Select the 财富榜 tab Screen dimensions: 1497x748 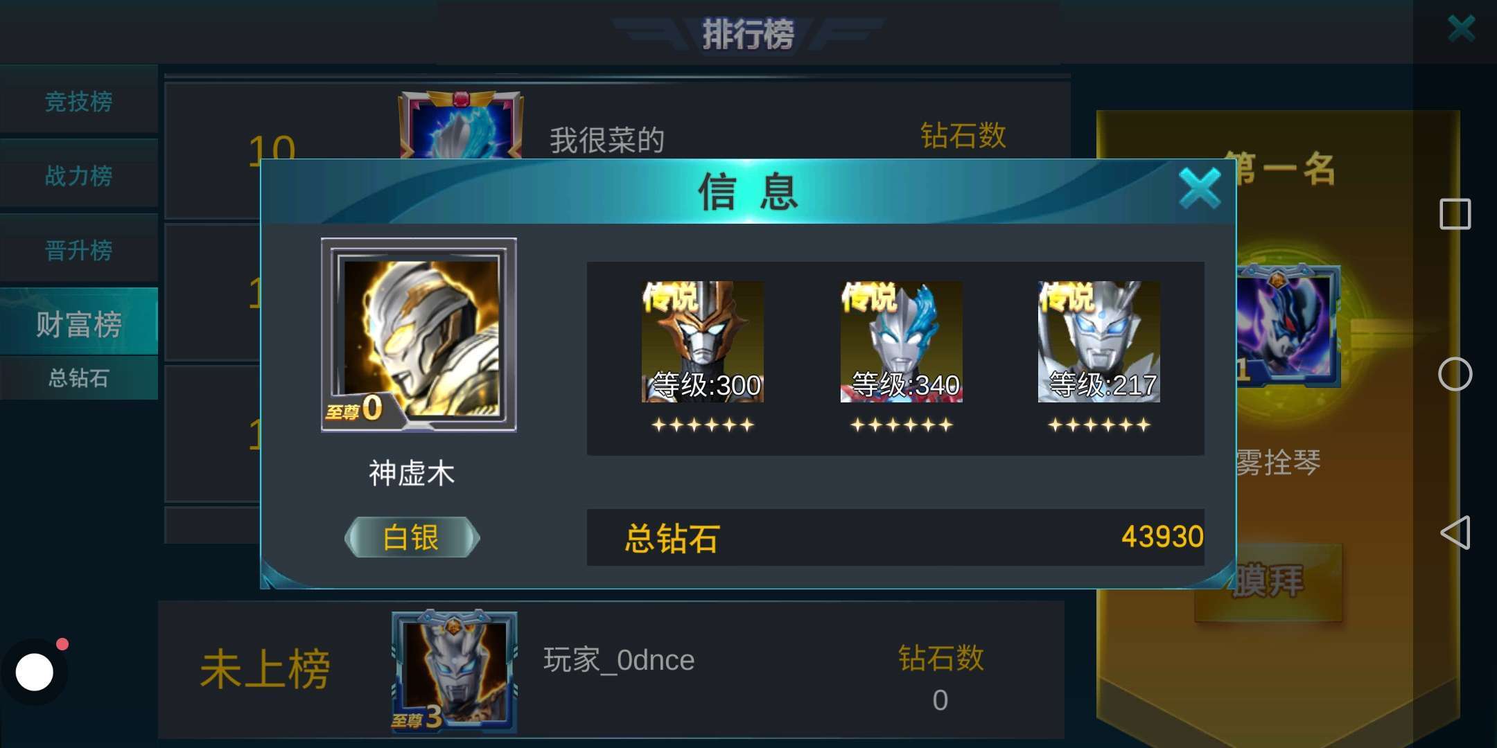[x=79, y=323]
